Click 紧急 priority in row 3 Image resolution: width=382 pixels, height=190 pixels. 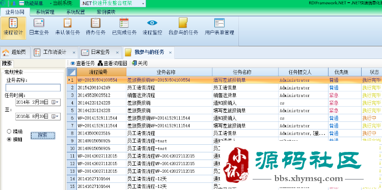[x=344, y=96]
